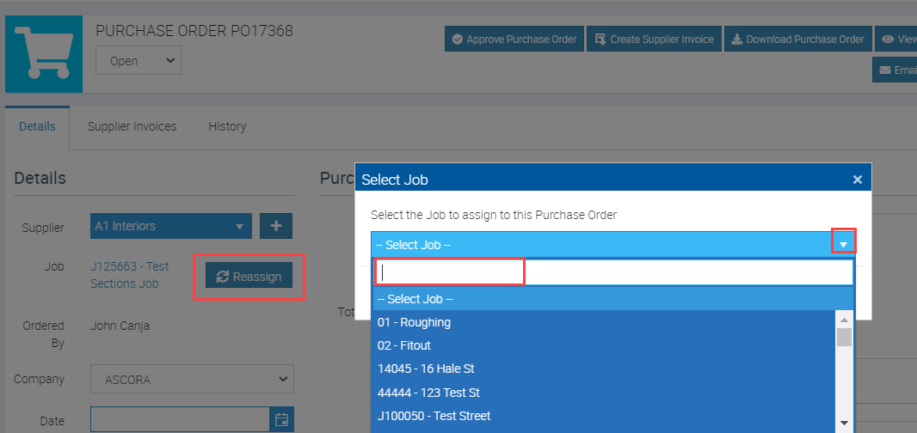Click the plus icon beside Supplier

point(276,226)
